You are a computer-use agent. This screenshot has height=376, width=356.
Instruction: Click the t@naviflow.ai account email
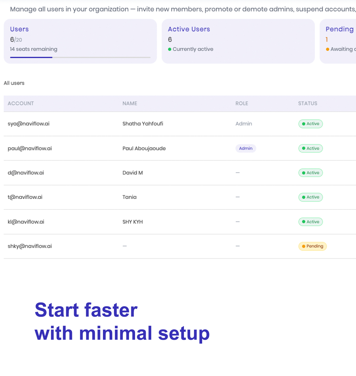tap(25, 197)
